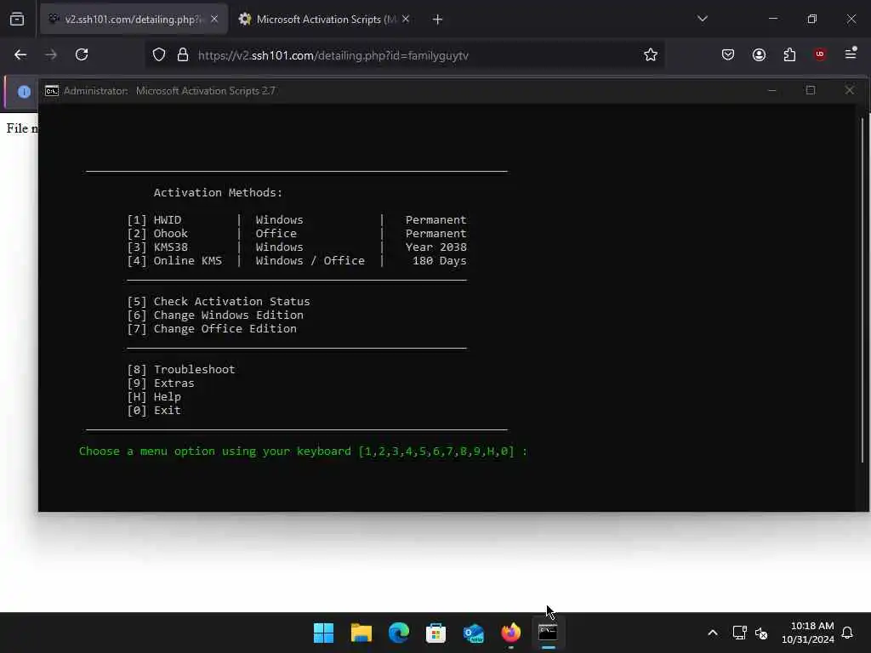Open Microsoft Store from the taskbar
The width and height of the screenshot is (871, 653).
436,633
